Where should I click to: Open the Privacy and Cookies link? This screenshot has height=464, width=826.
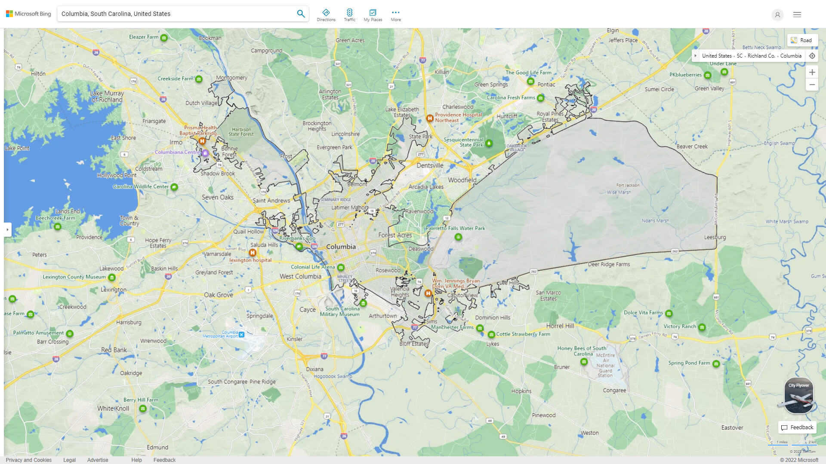coord(29,460)
